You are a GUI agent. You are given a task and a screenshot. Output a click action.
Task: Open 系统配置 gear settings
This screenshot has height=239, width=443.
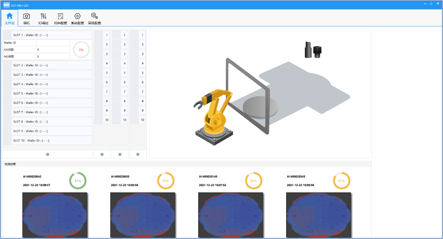pos(77,18)
